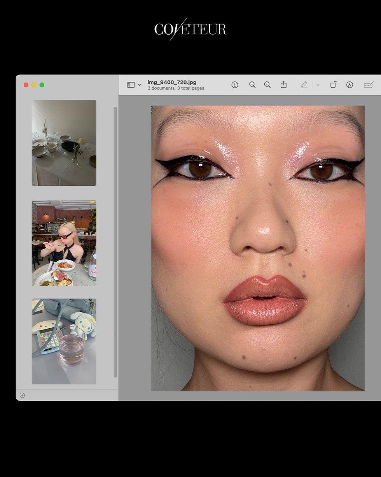Expand the sidebar view options chevron

point(140,85)
